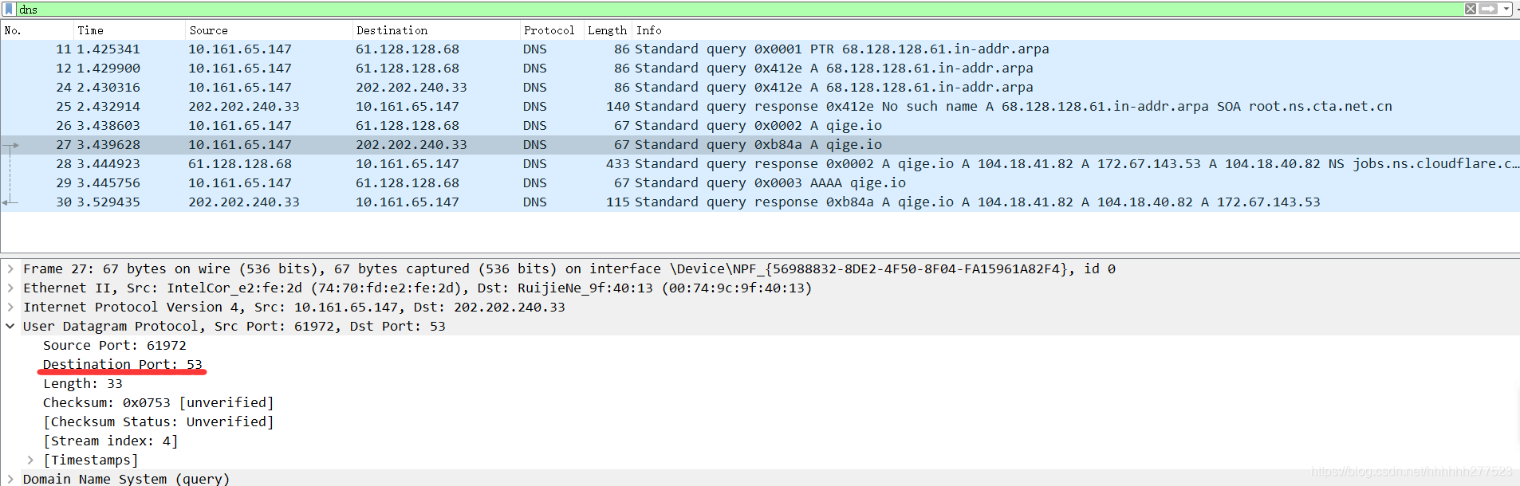
Task: Click the Internet Protocol Version 4 text
Action: pyautogui.click(x=294, y=308)
